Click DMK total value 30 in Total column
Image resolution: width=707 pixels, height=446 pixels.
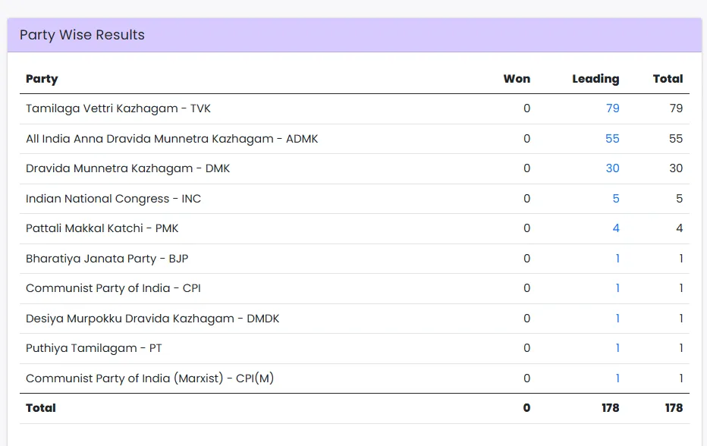[676, 168]
